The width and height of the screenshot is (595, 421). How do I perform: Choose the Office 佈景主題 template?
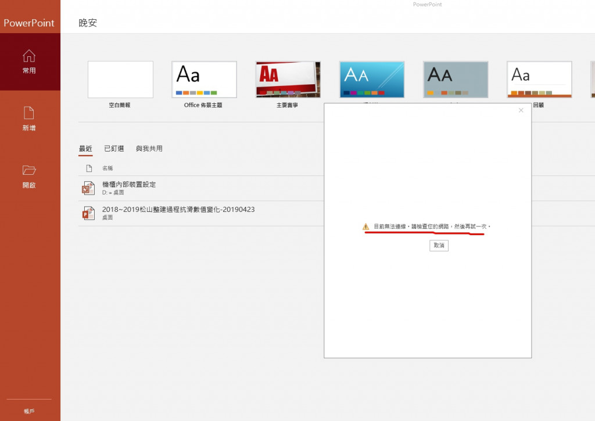(x=204, y=80)
